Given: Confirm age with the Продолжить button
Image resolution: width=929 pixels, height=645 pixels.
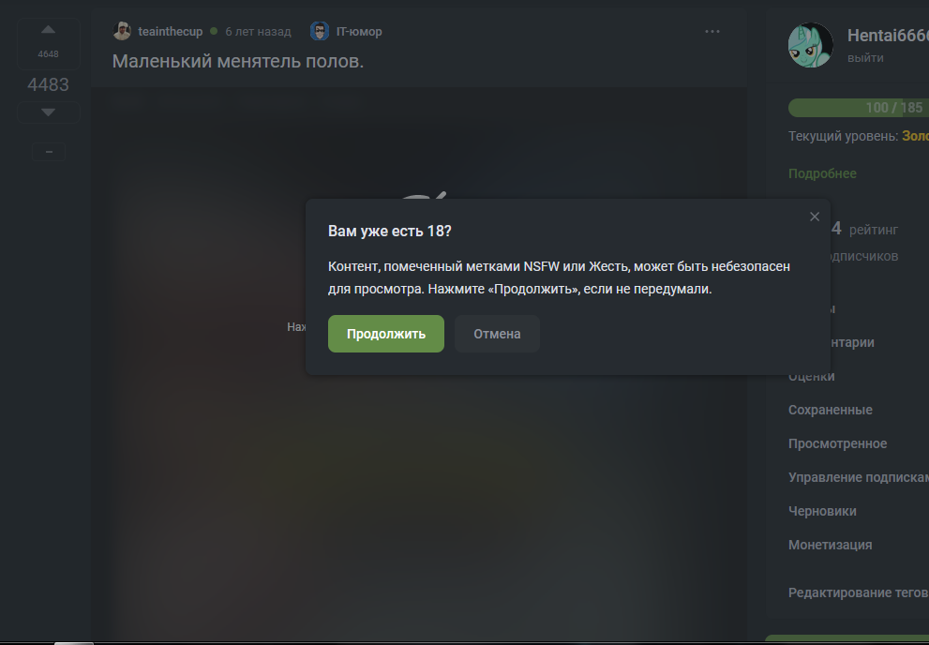Looking at the screenshot, I should click(x=385, y=334).
